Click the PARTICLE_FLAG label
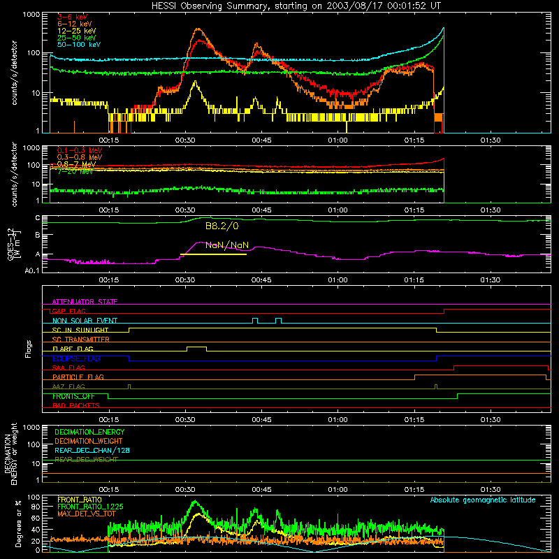 pyautogui.click(x=78, y=377)
